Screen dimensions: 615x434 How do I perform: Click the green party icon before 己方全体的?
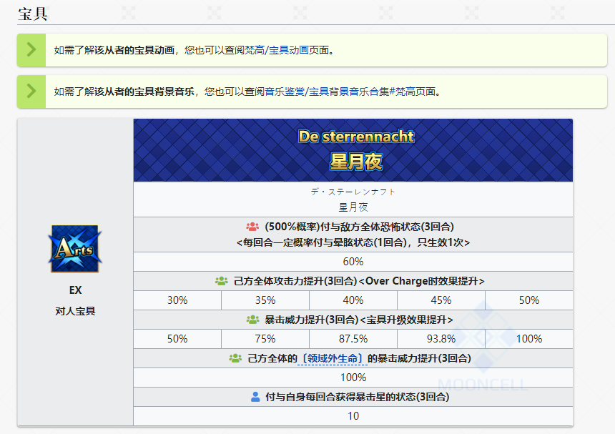click(235, 358)
